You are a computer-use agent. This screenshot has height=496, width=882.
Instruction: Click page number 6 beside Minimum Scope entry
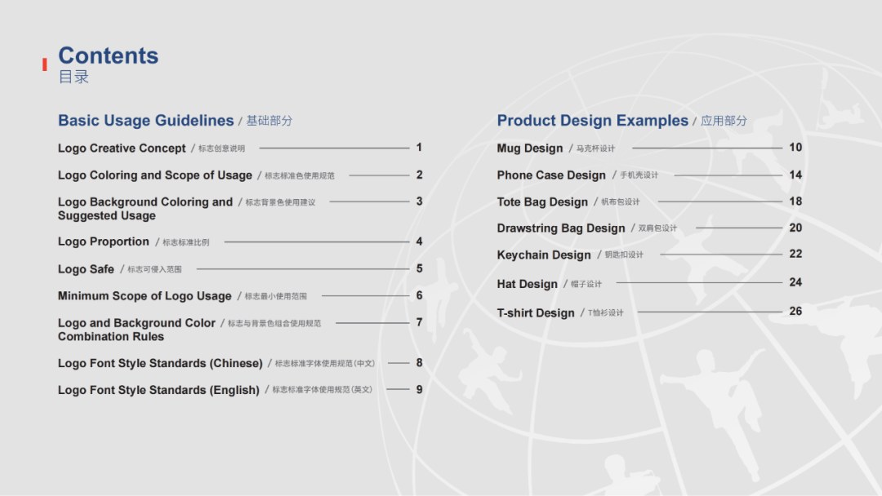point(419,295)
